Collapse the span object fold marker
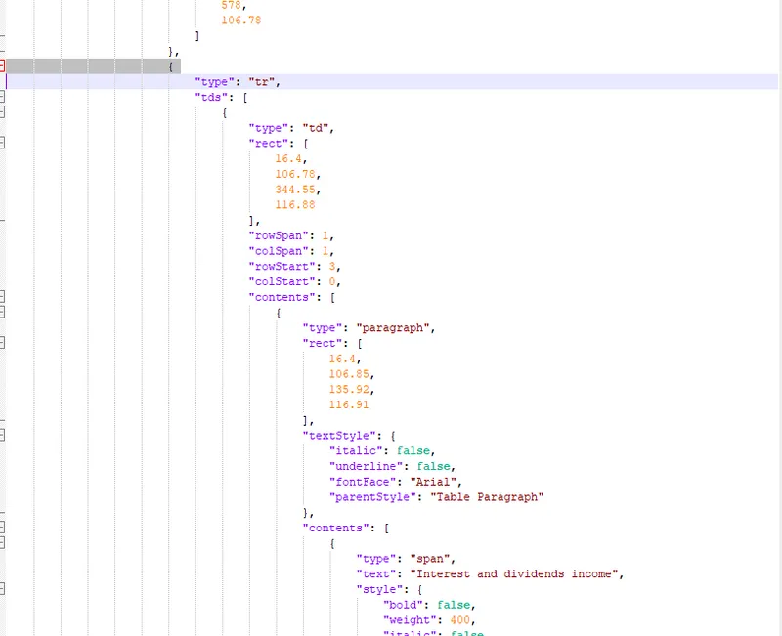The image size is (782, 636). point(4,542)
